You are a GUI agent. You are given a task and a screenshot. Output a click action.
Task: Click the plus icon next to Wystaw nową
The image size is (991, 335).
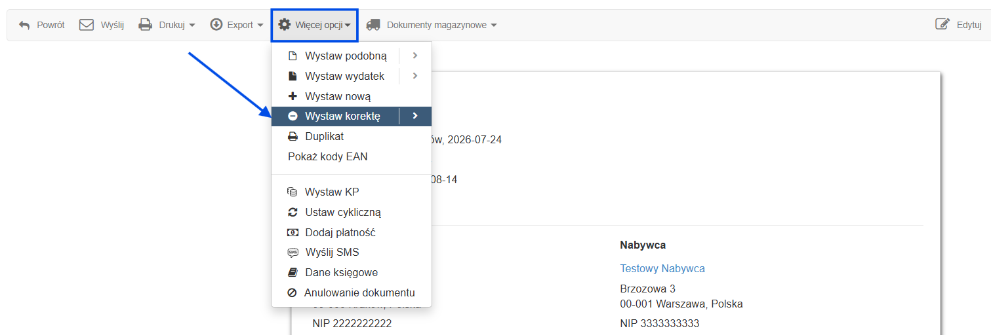click(x=293, y=96)
